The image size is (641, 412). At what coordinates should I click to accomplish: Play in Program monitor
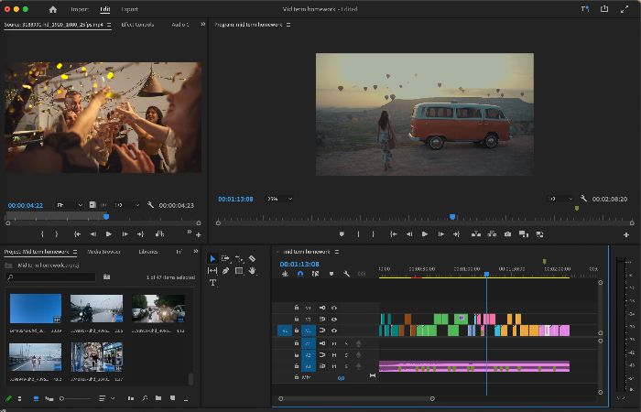tap(425, 234)
